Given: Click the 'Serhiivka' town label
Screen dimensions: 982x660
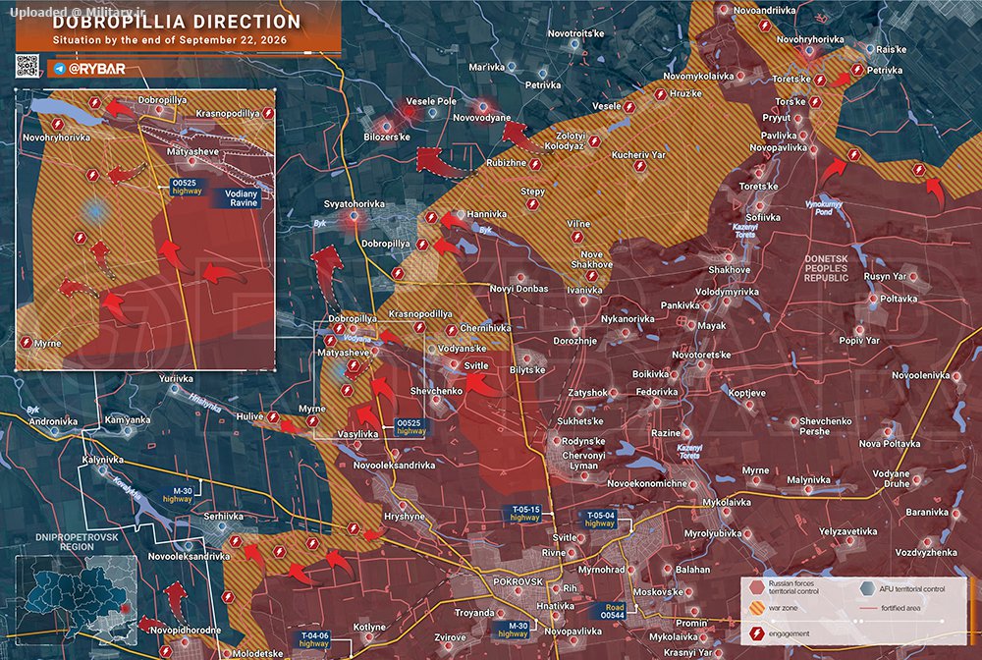Looking at the screenshot, I should 223,517.
